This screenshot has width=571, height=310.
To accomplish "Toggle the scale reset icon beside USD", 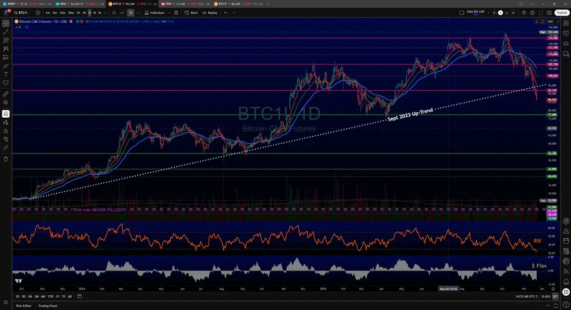I will pos(542,21).
